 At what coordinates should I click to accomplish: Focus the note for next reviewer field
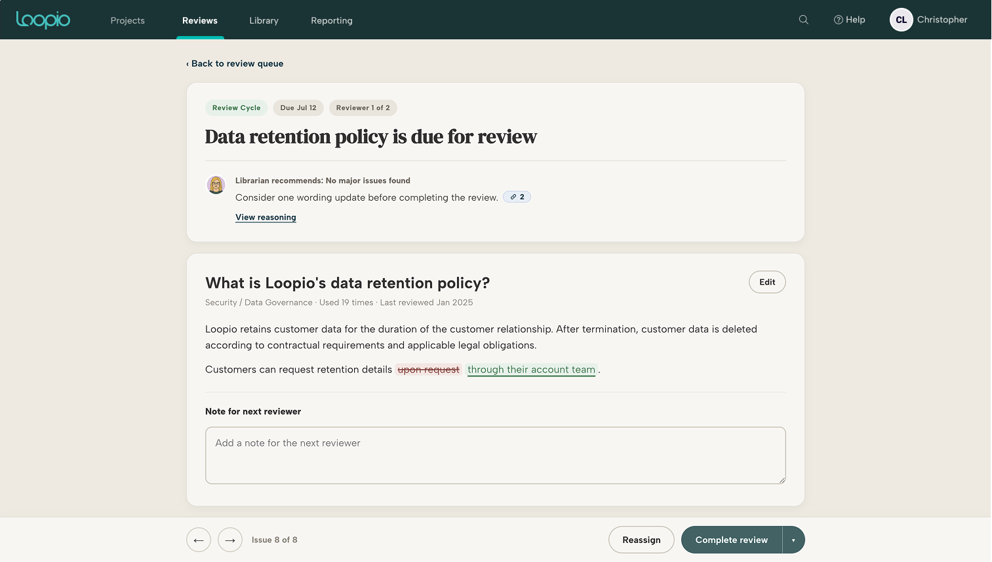tap(496, 455)
